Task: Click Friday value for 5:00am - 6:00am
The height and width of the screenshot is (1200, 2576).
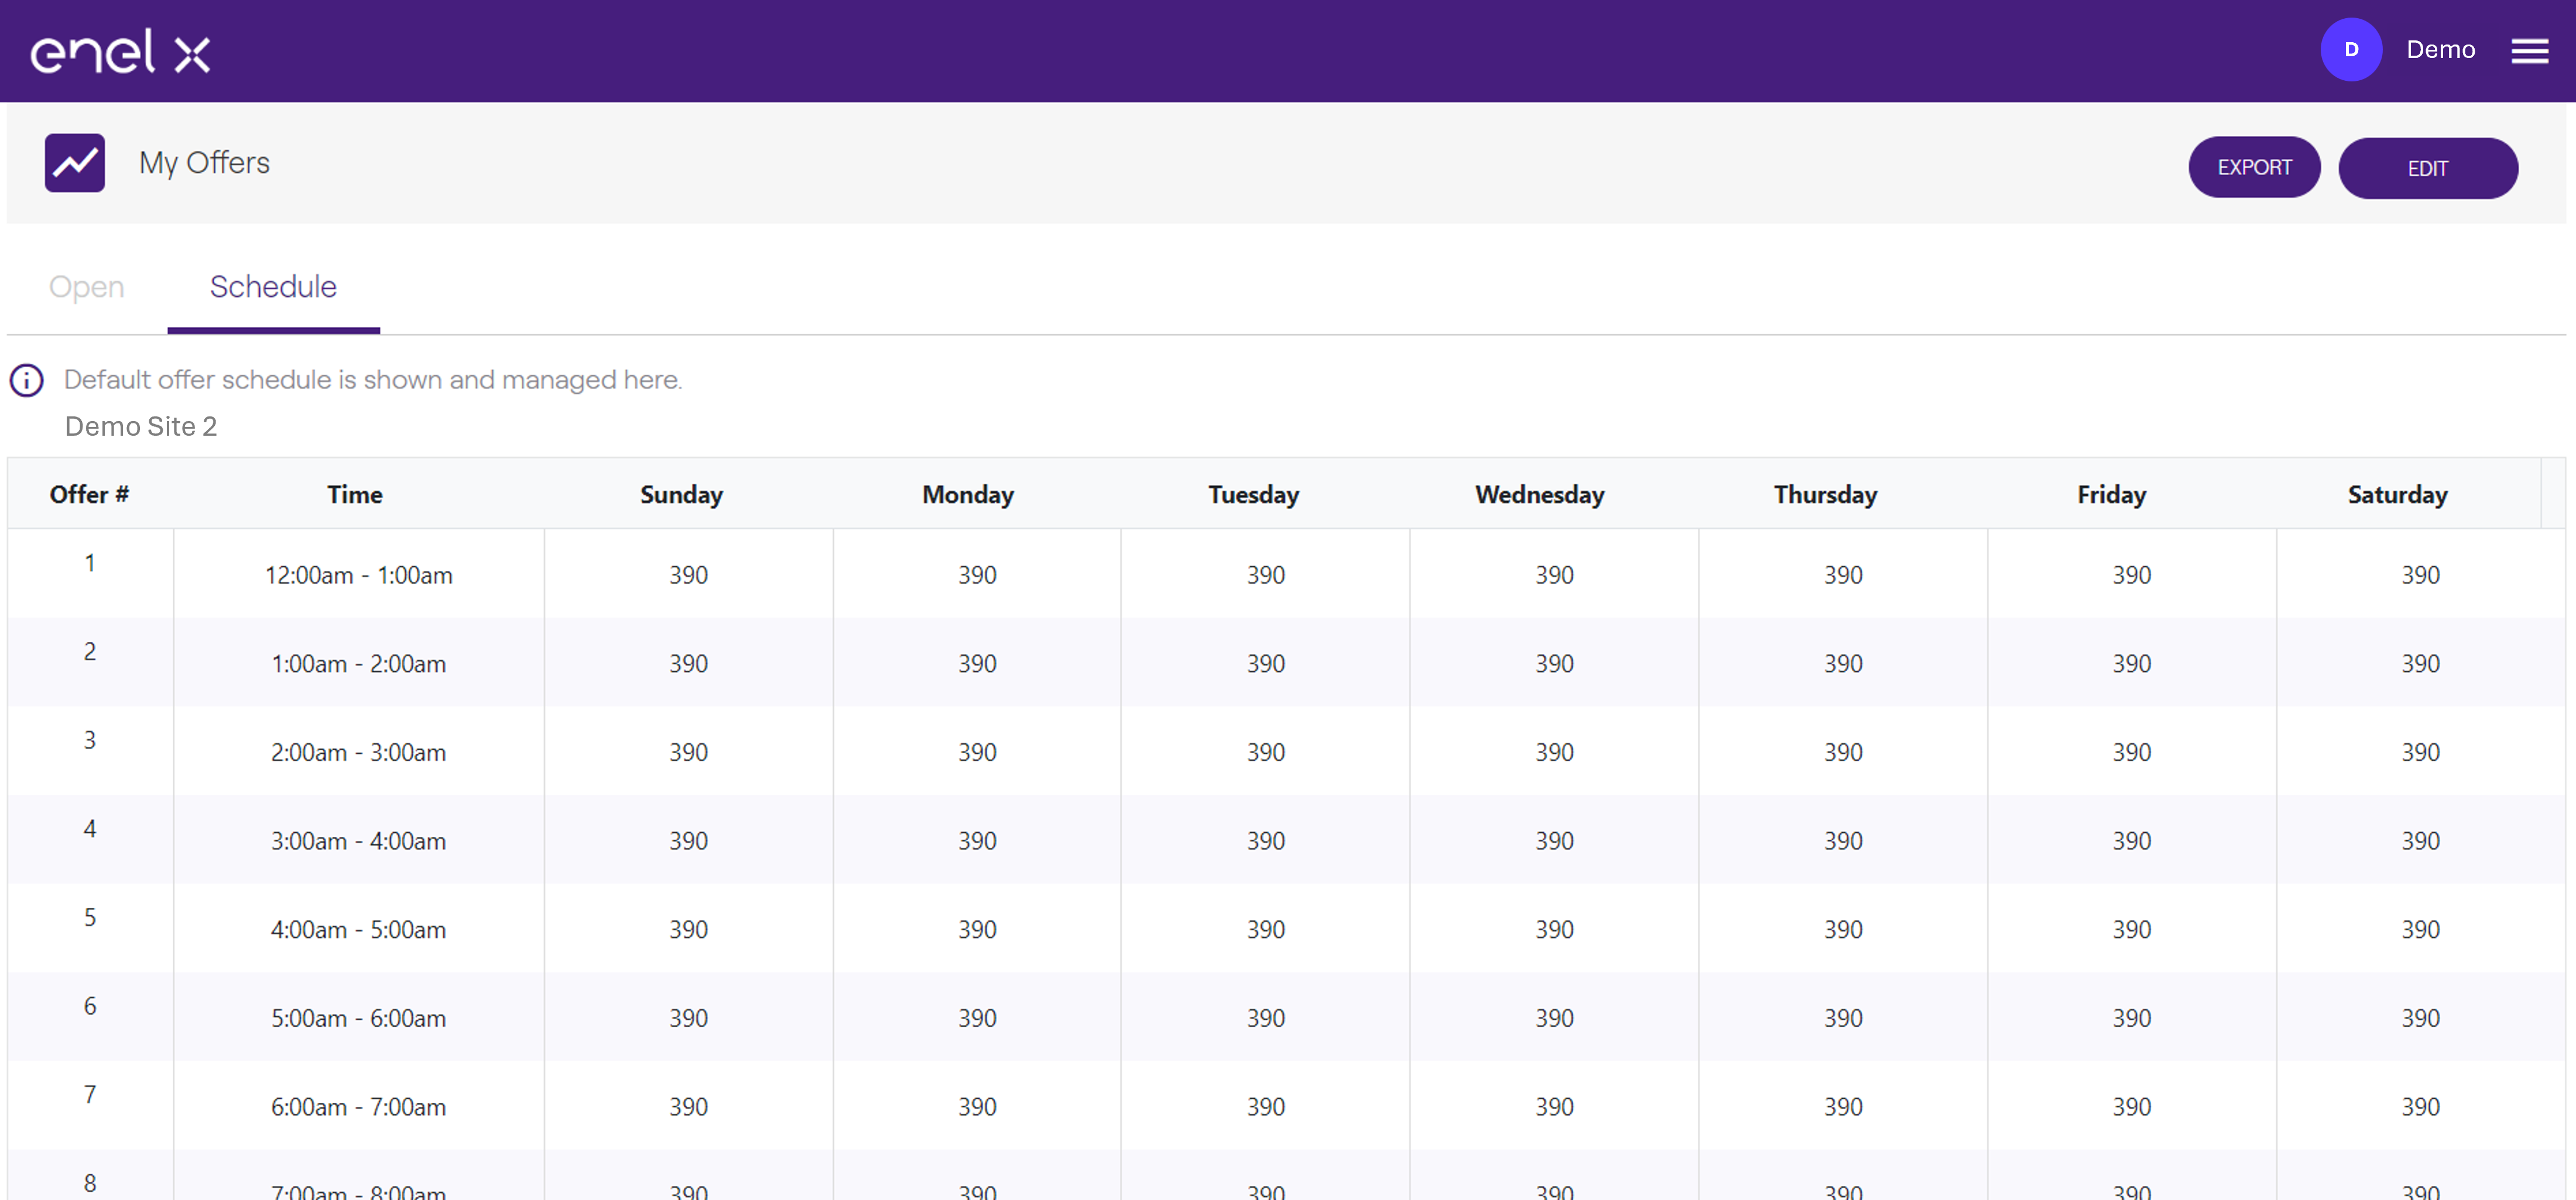Action: coord(2131,1018)
